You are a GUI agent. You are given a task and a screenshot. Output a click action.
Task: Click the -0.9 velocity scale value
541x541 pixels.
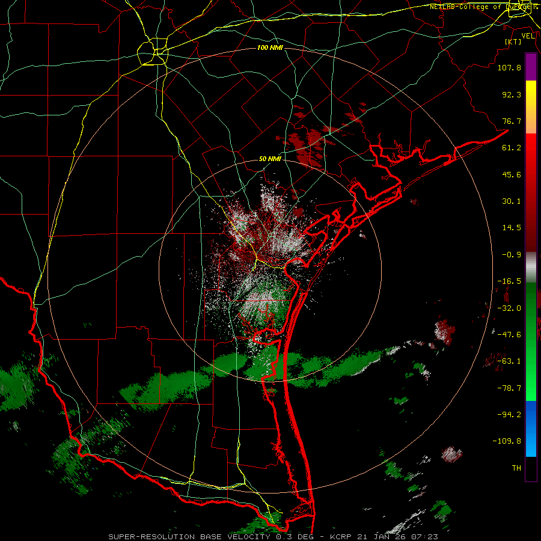512,255
